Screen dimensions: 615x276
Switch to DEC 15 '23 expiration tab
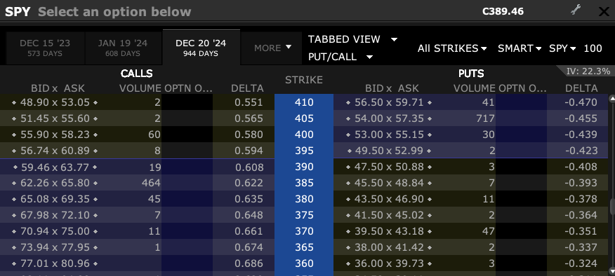point(45,48)
